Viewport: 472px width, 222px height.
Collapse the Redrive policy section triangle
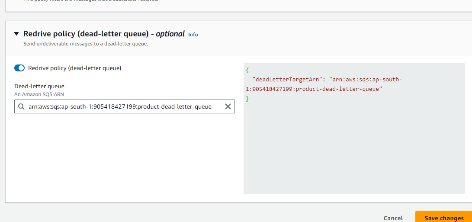[x=16, y=34]
